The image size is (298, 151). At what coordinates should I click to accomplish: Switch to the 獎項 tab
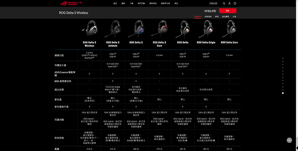point(217,17)
